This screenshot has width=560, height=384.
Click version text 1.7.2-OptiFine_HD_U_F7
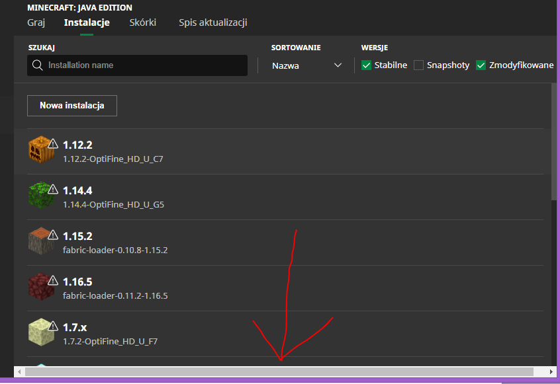click(111, 342)
